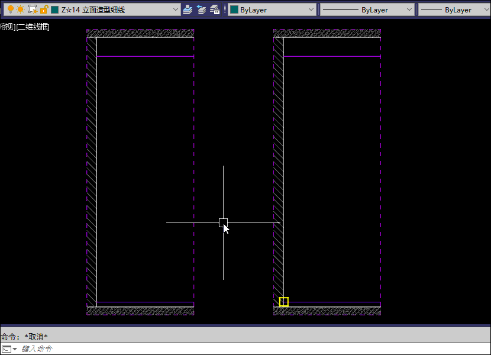Viewport: 491px width, 355px height.
Task: Click the 二维线框 visual style label
Action: point(33,26)
